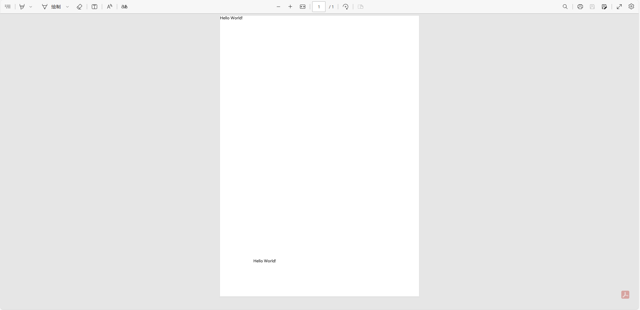This screenshot has height=310, width=640.
Task: Zoom out using the minus button
Action: click(278, 7)
